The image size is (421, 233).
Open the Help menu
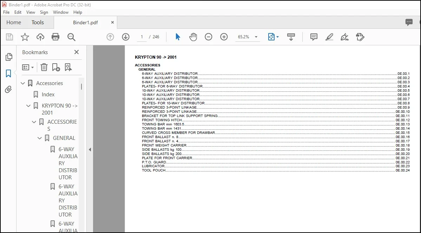(78, 12)
